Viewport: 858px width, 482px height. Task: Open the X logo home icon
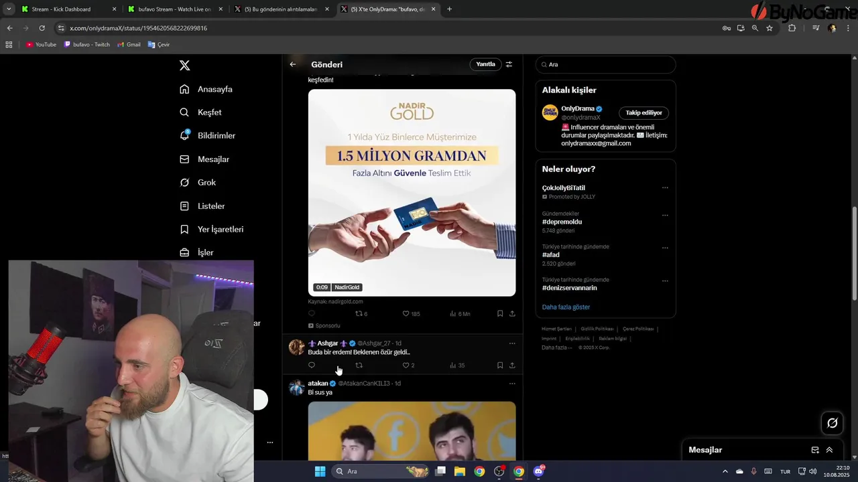click(185, 65)
